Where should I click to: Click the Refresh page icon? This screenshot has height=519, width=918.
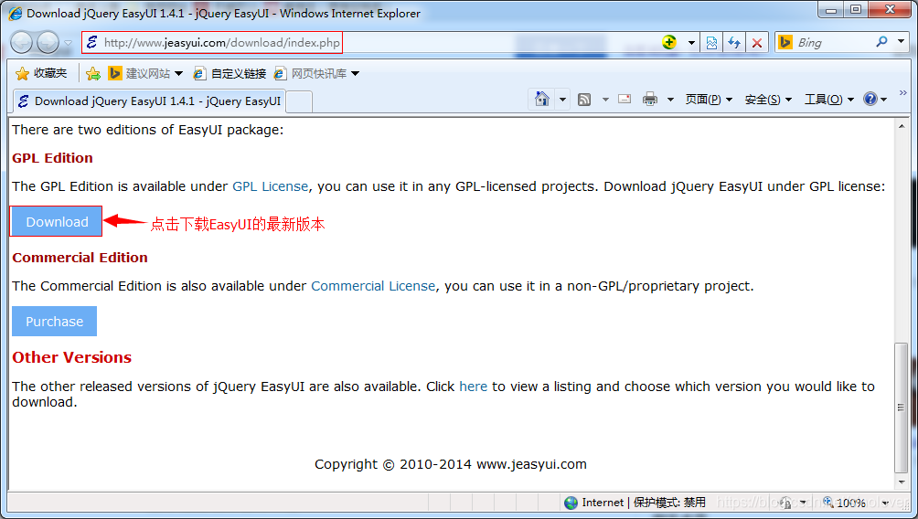click(x=734, y=43)
